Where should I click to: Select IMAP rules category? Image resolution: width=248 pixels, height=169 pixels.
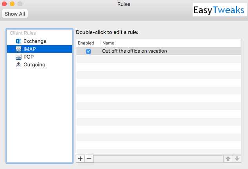40,49
